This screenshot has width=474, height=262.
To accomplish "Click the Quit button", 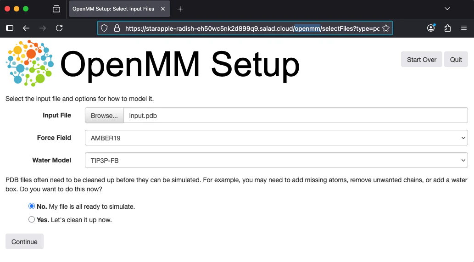I will (456, 60).
